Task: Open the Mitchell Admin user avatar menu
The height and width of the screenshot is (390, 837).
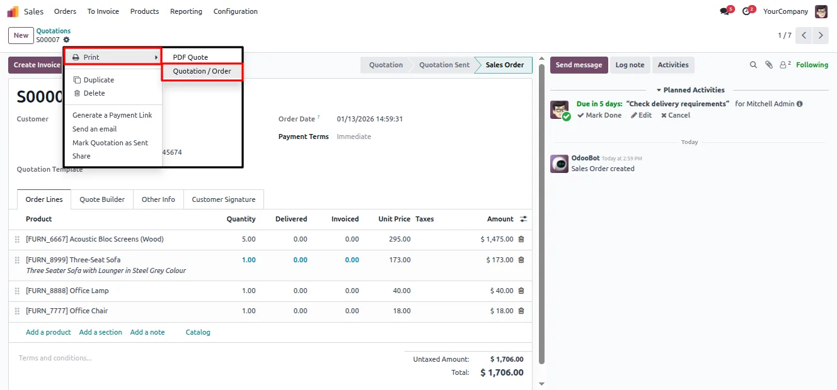Action: click(x=821, y=11)
